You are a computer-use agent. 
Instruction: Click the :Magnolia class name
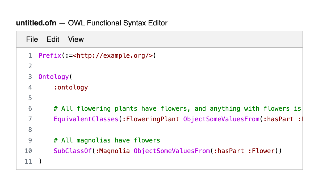[113, 151]
